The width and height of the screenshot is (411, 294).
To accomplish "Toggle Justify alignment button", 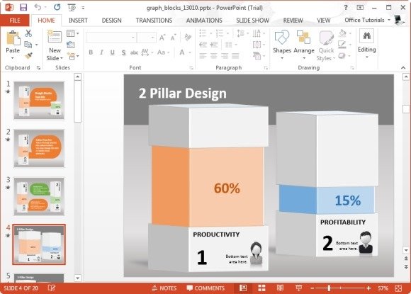I will coord(235,56).
